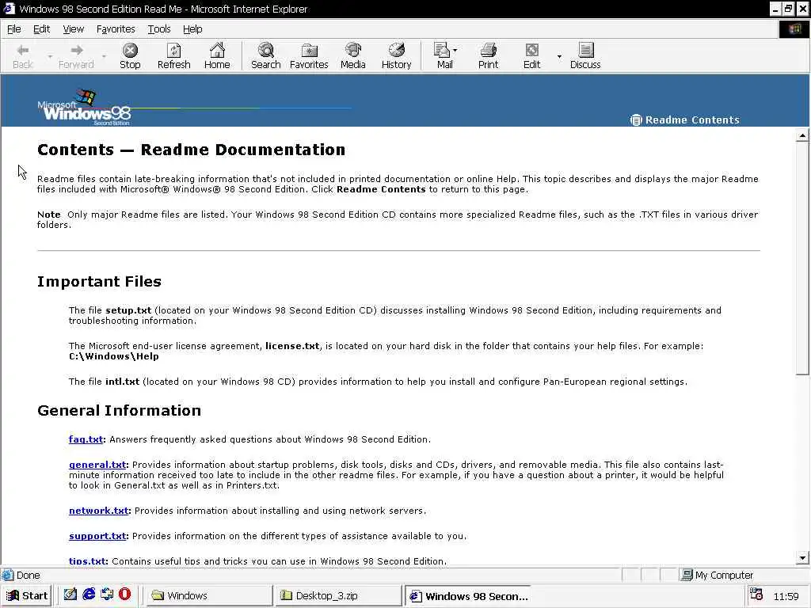Image resolution: width=811 pixels, height=608 pixels.
Task: Launch Opera from quick launch
Action: [124, 595]
